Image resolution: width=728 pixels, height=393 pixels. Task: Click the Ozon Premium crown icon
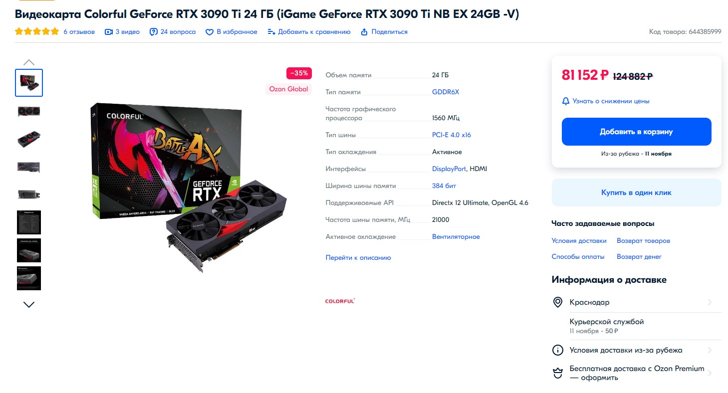pyautogui.click(x=558, y=373)
